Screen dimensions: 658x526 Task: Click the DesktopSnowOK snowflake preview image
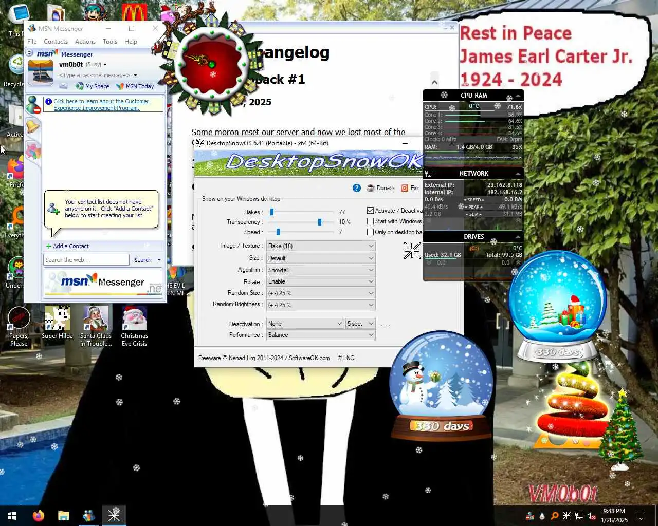(x=412, y=250)
